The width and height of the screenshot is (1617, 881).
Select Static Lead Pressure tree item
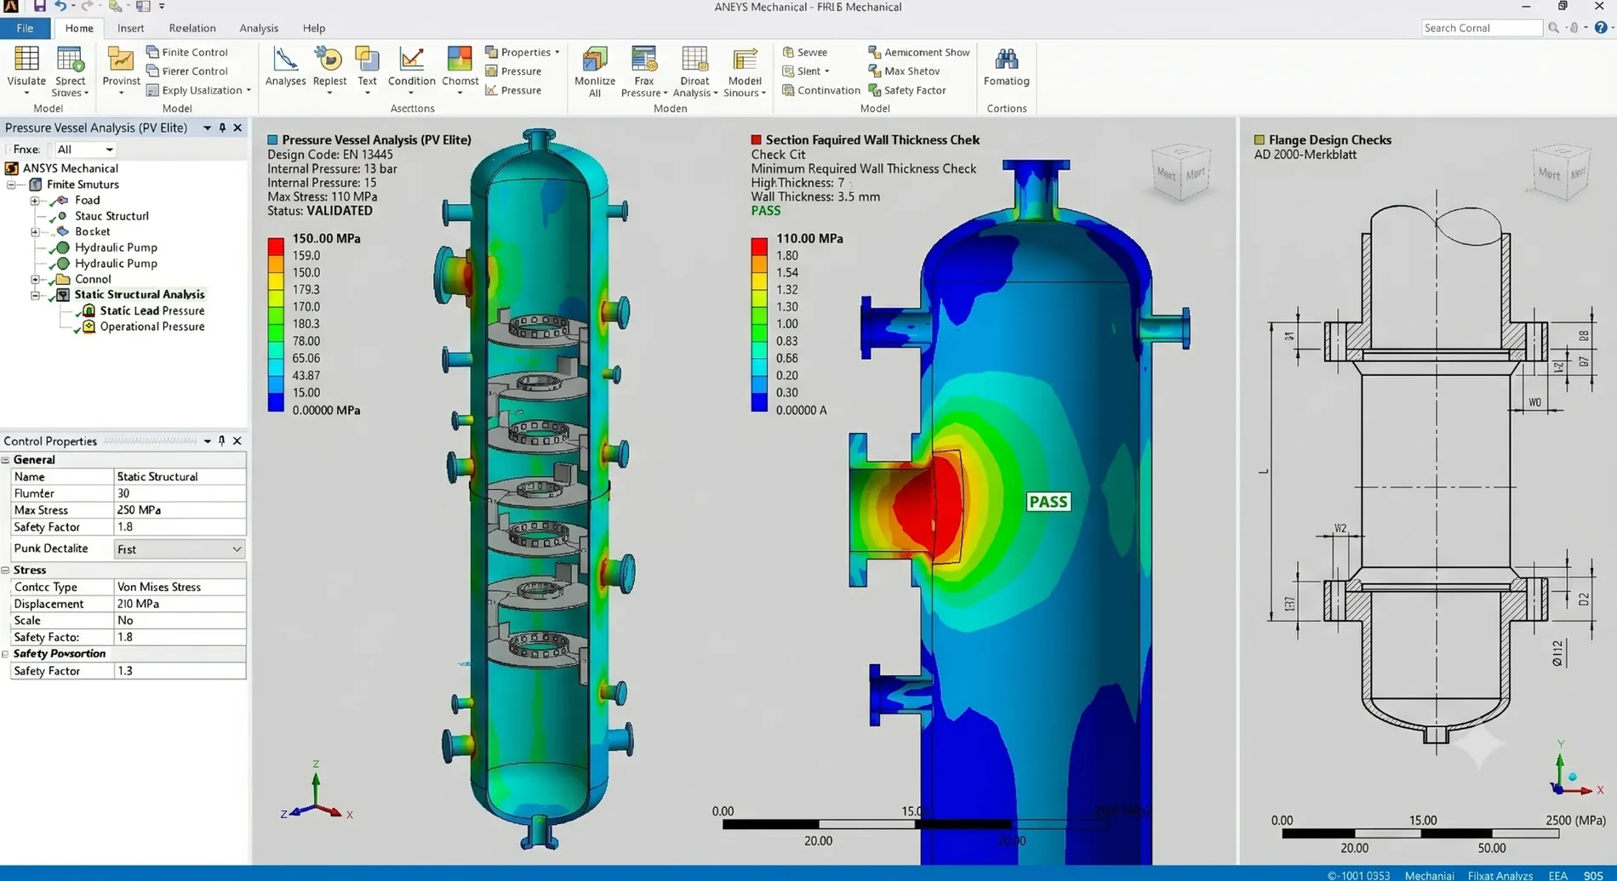coord(151,311)
